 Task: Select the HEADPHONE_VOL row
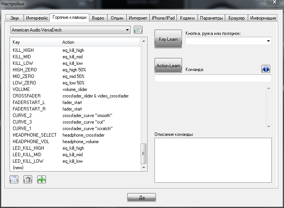pyautogui.click(x=75, y=142)
